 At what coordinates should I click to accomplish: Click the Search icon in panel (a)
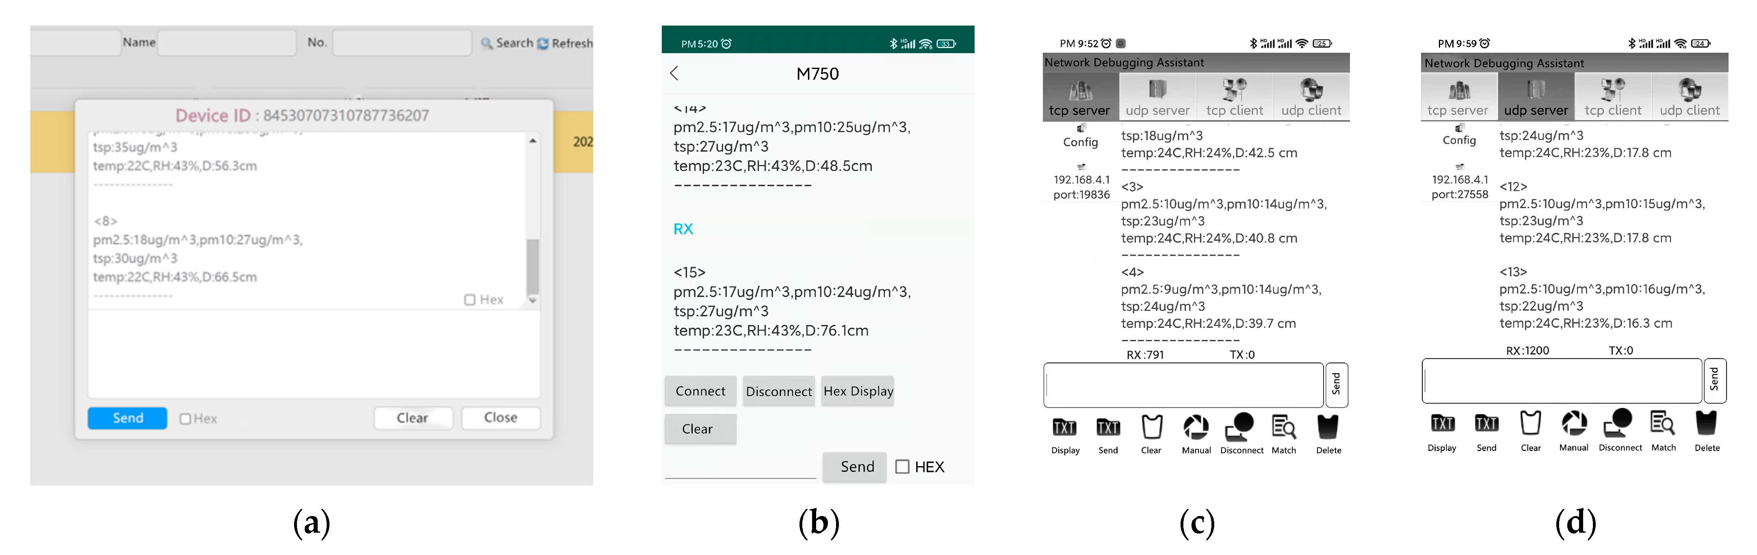point(486,43)
